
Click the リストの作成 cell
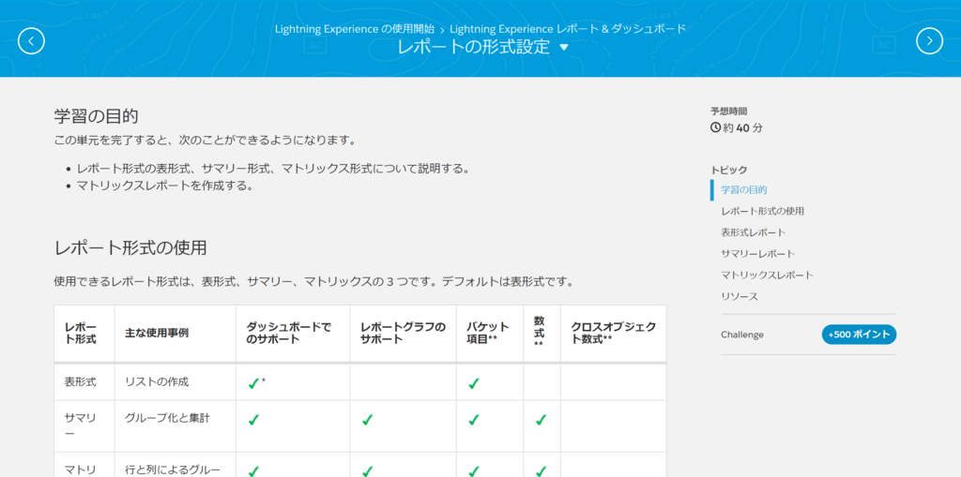pos(157,381)
